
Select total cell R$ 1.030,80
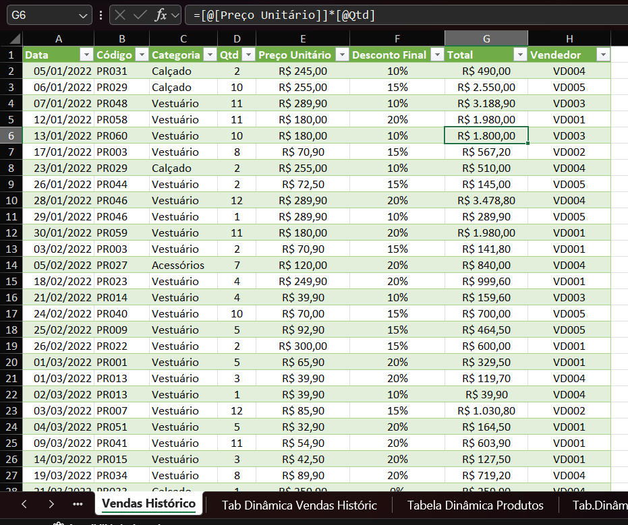coord(486,410)
